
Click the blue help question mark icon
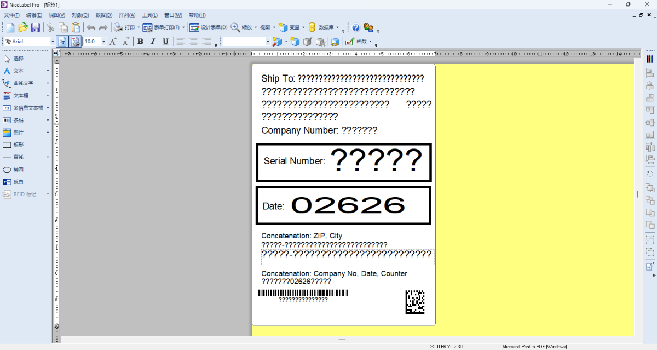(x=356, y=27)
